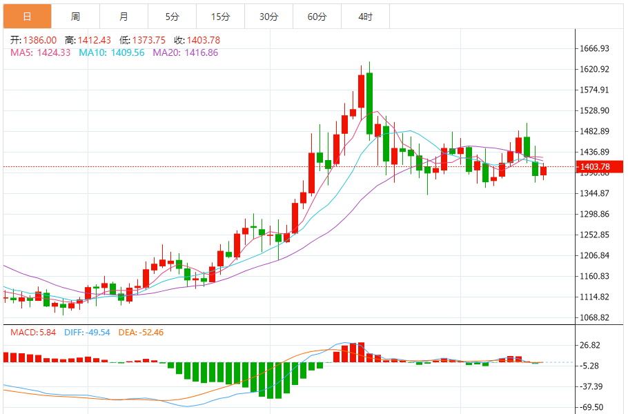Click the red 1403.78 price tag on the axis
628x414 pixels.
[x=599, y=166]
